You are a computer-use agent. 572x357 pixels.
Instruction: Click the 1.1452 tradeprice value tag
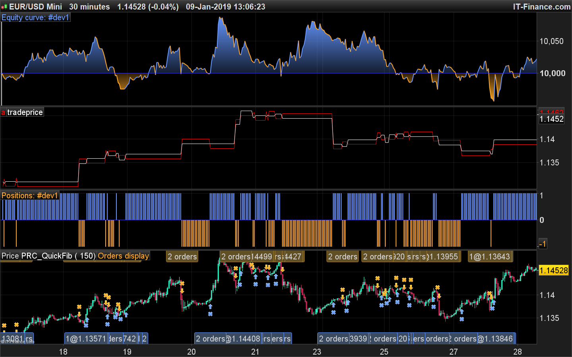pos(551,119)
